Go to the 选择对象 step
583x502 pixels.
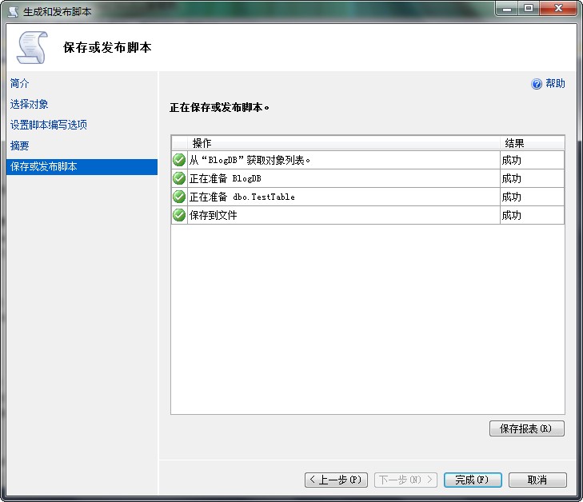tap(30, 104)
